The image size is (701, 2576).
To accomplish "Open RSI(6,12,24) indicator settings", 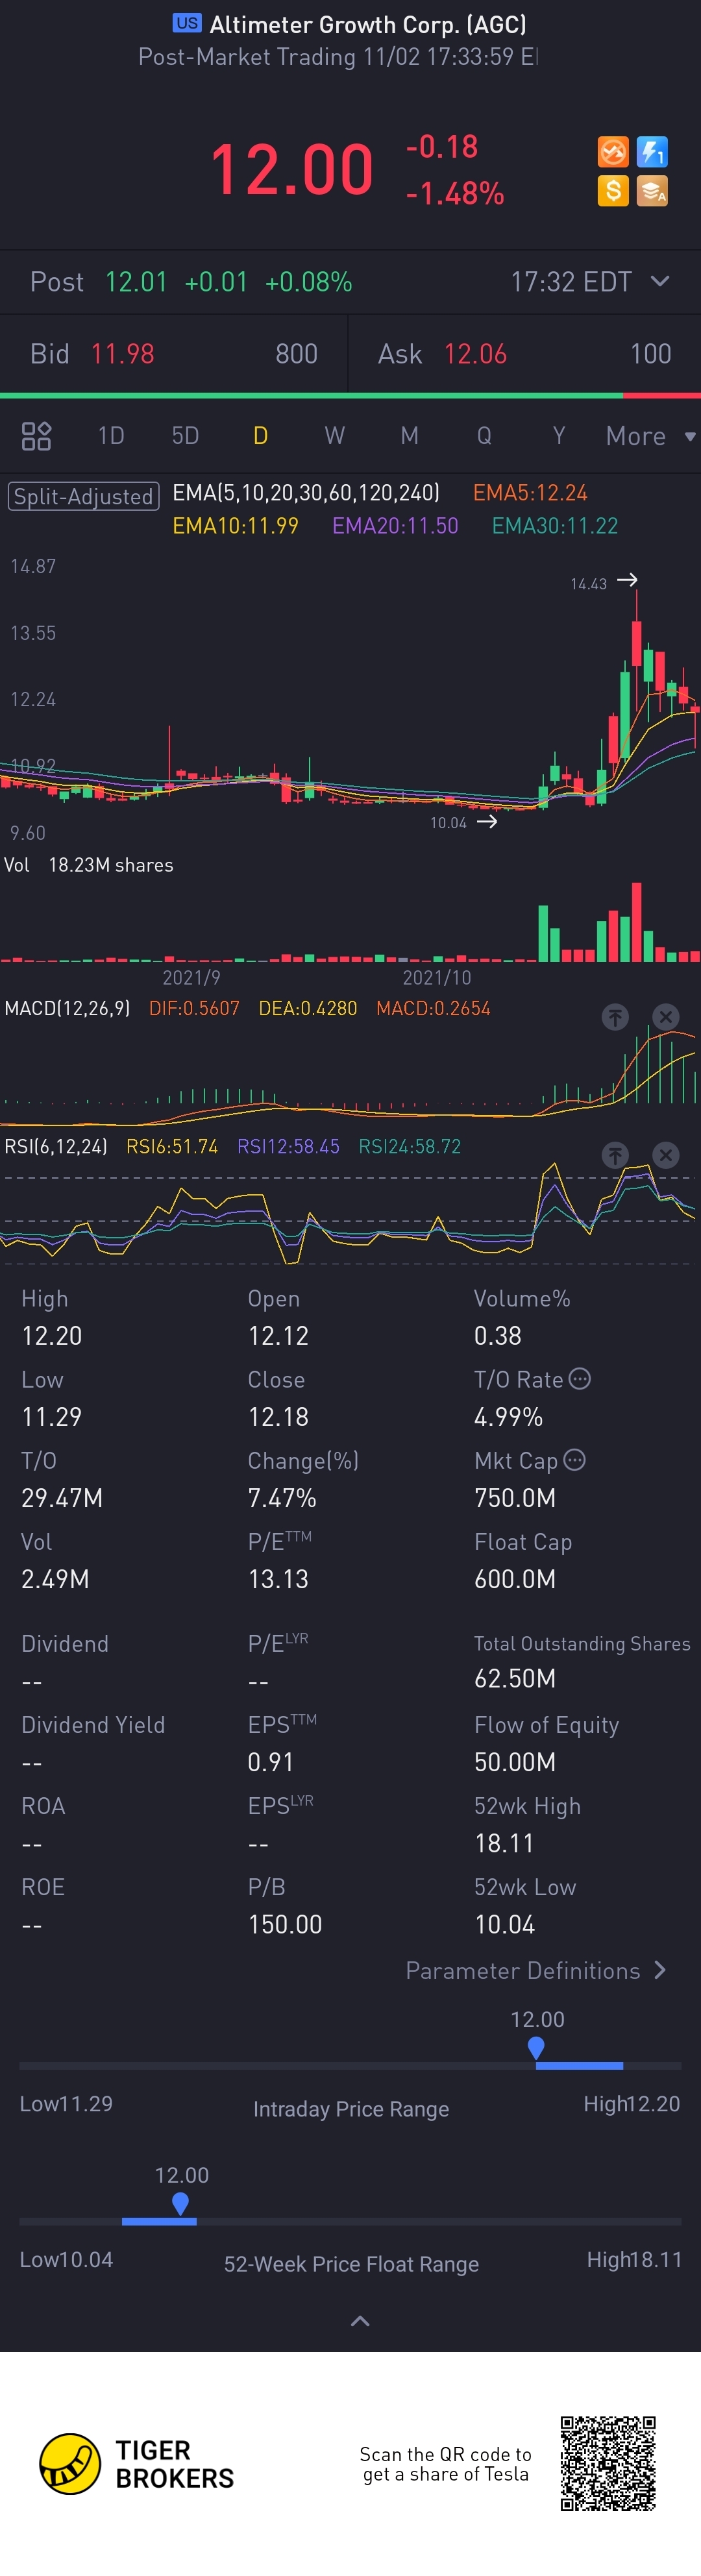I will pos(56,1146).
